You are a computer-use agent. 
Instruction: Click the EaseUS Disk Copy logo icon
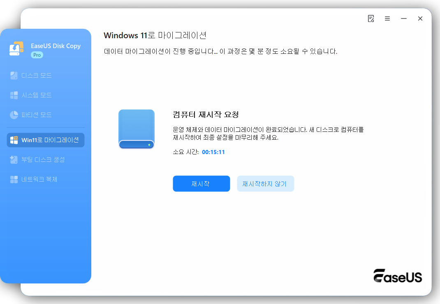tap(16, 49)
